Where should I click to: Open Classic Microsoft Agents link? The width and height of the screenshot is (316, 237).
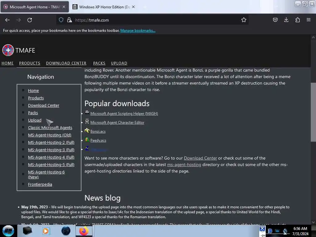pos(50,127)
